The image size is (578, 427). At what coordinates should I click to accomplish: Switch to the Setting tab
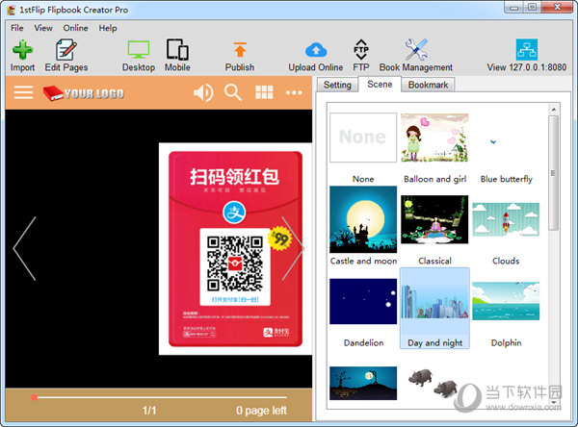(x=337, y=85)
